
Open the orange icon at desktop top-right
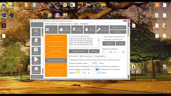(157, 5)
